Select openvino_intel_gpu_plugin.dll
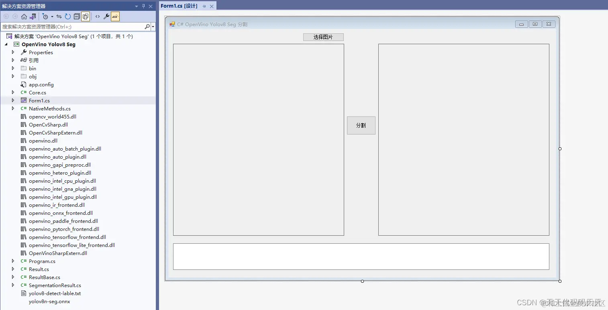 pos(63,197)
